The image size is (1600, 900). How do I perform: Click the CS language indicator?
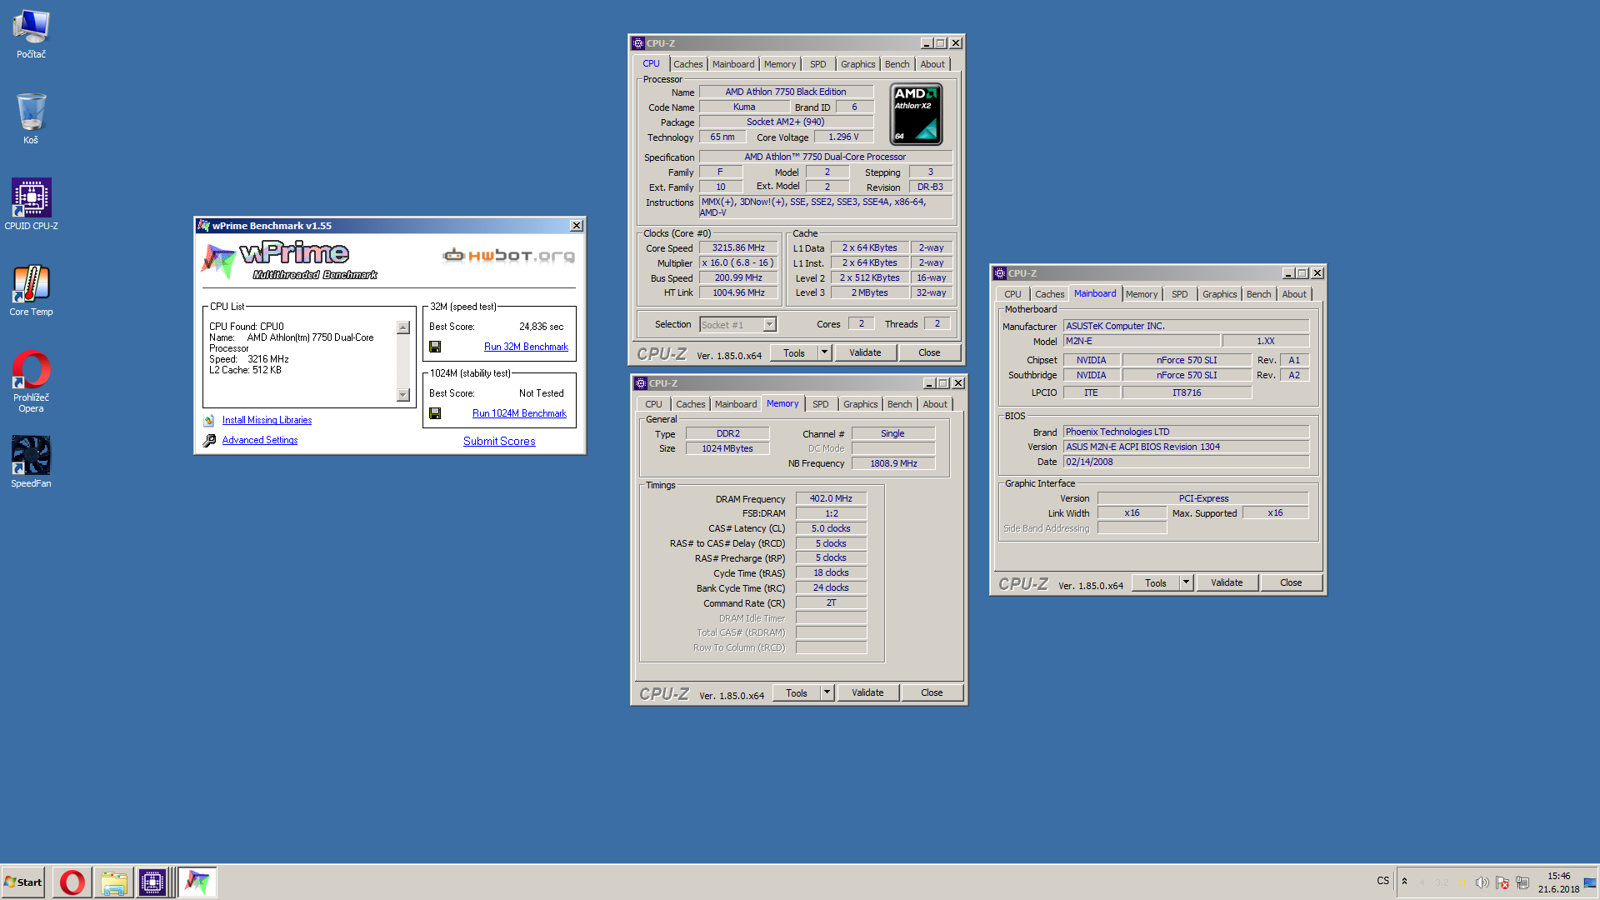tap(1382, 881)
